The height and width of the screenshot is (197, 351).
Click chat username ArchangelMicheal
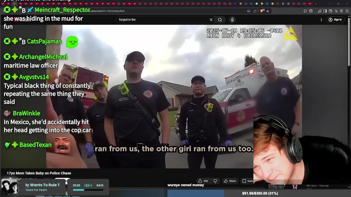[43, 57]
